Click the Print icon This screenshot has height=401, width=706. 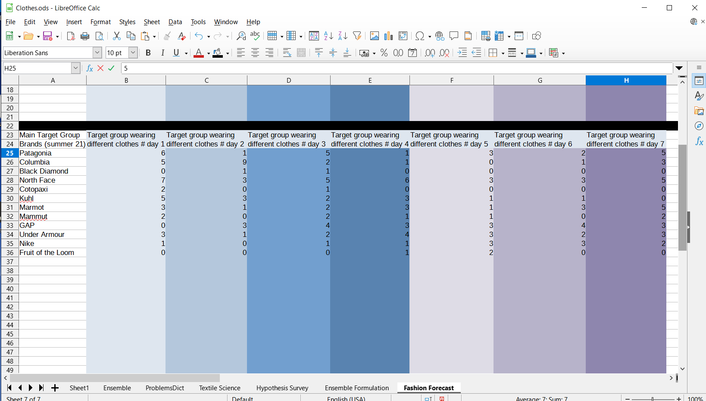click(x=85, y=36)
